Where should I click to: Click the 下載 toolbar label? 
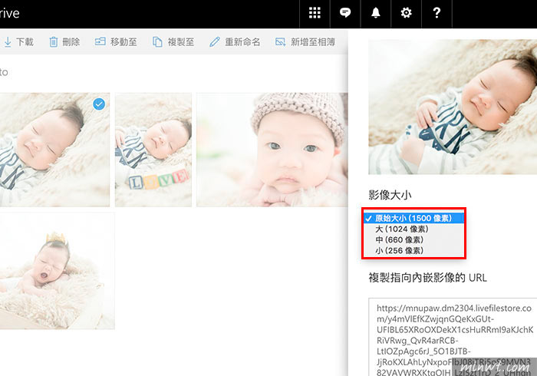[25, 41]
